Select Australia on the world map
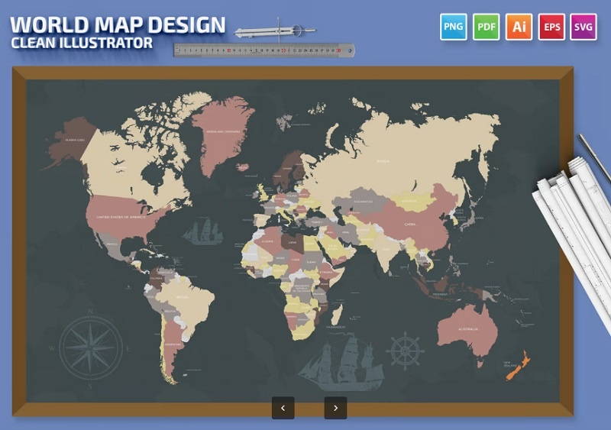 pyautogui.click(x=467, y=330)
